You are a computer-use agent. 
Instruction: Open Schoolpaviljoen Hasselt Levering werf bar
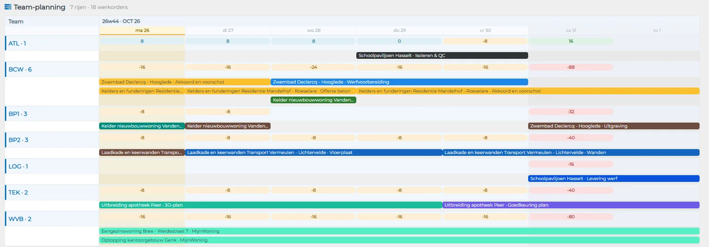point(614,179)
